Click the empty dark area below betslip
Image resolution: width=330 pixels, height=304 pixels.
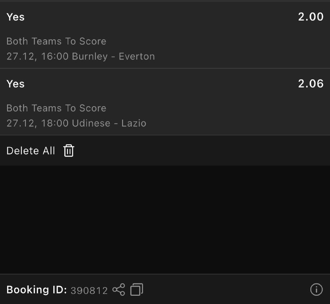[165, 219]
